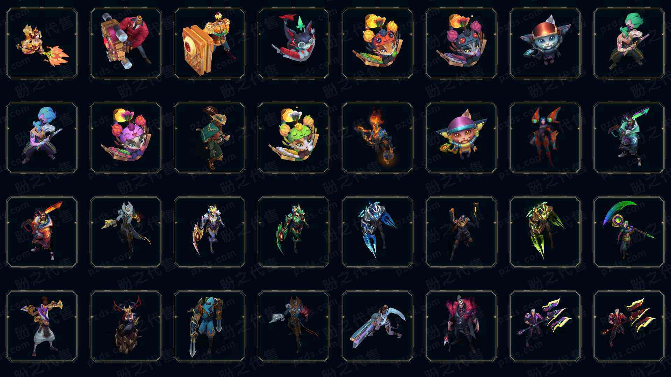Choose the character holding giant green scythe
Image resolution: width=671 pixels, height=377 pixels.
point(629,232)
